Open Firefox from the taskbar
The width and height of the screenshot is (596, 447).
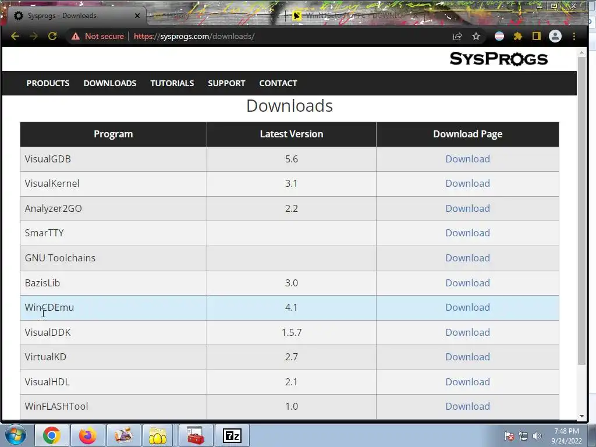87,435
